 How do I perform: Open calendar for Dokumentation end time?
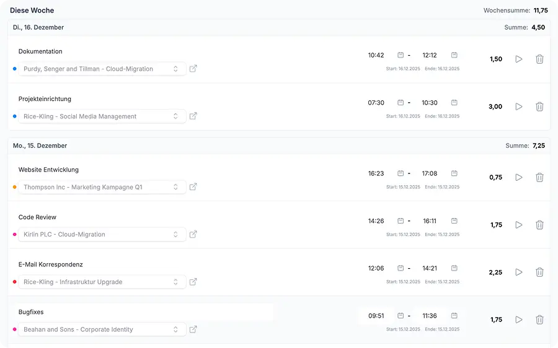pyautogui.click(x=454, y=55)
